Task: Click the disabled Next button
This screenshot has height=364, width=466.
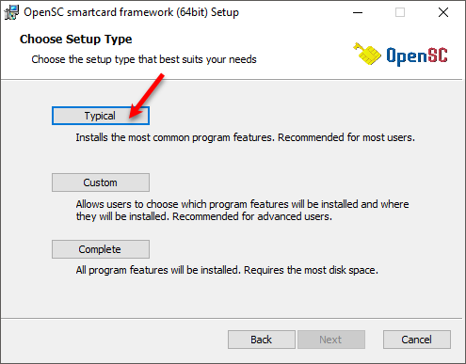Action: coord(331,340)
